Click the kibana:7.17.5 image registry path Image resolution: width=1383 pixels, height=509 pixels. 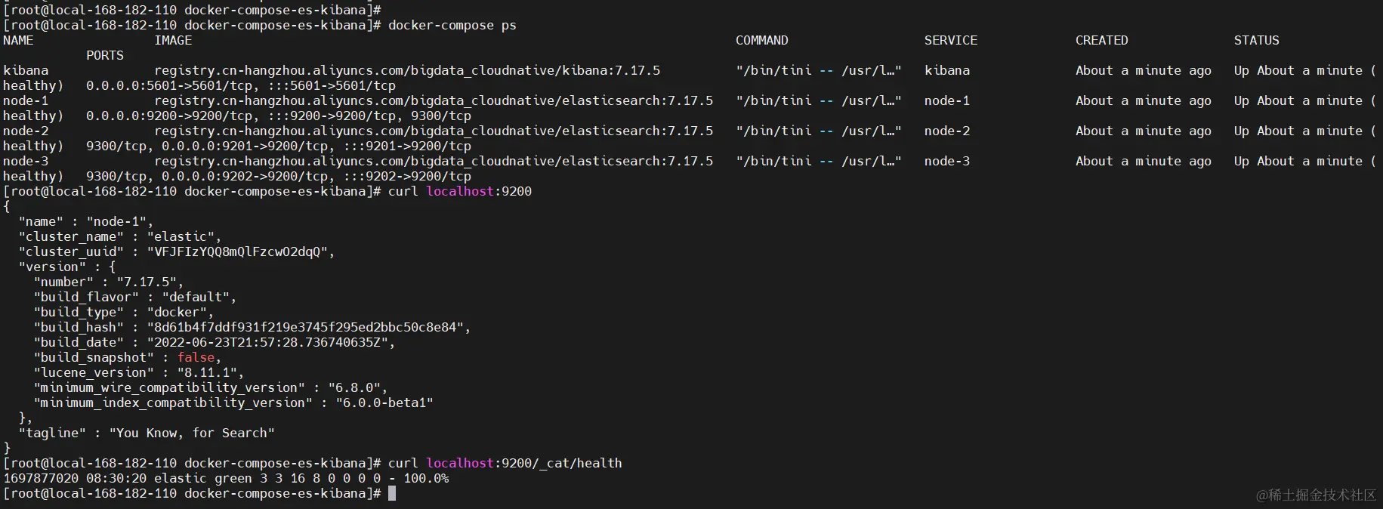pyautogui.click(x=407, y=70)
